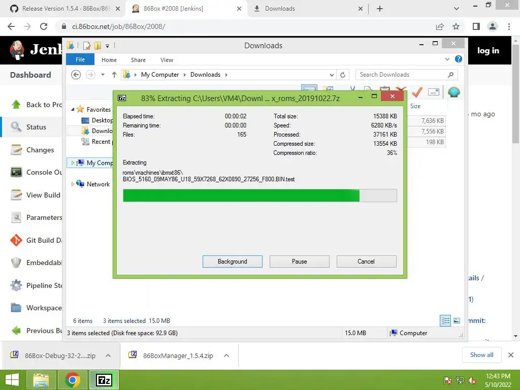Open the File tab in Downloads explorer
Screen dimensions: 520x390
(80, 59)
